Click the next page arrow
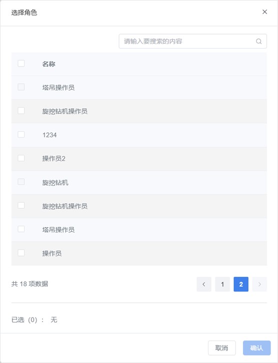Screen dimensions: 278x363 259,284
